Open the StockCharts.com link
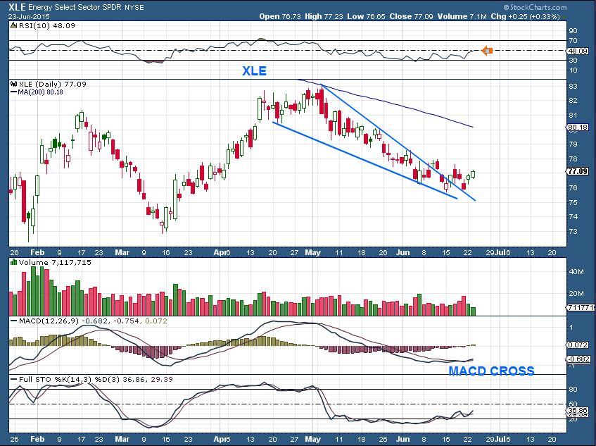Image resolution: width=596 pixels, height=446 pixels. tap(535, 7)
